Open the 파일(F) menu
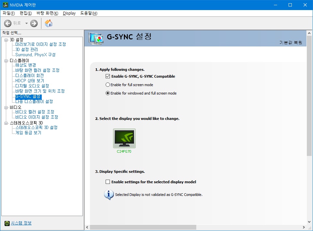Screen dimensions: 313x231 (x=9, y=13)
